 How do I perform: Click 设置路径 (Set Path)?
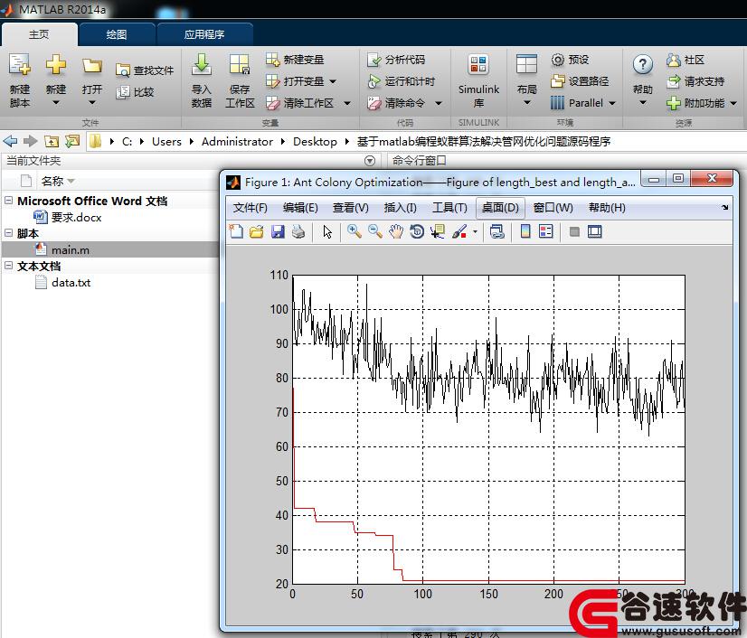(x=580, y=81)
